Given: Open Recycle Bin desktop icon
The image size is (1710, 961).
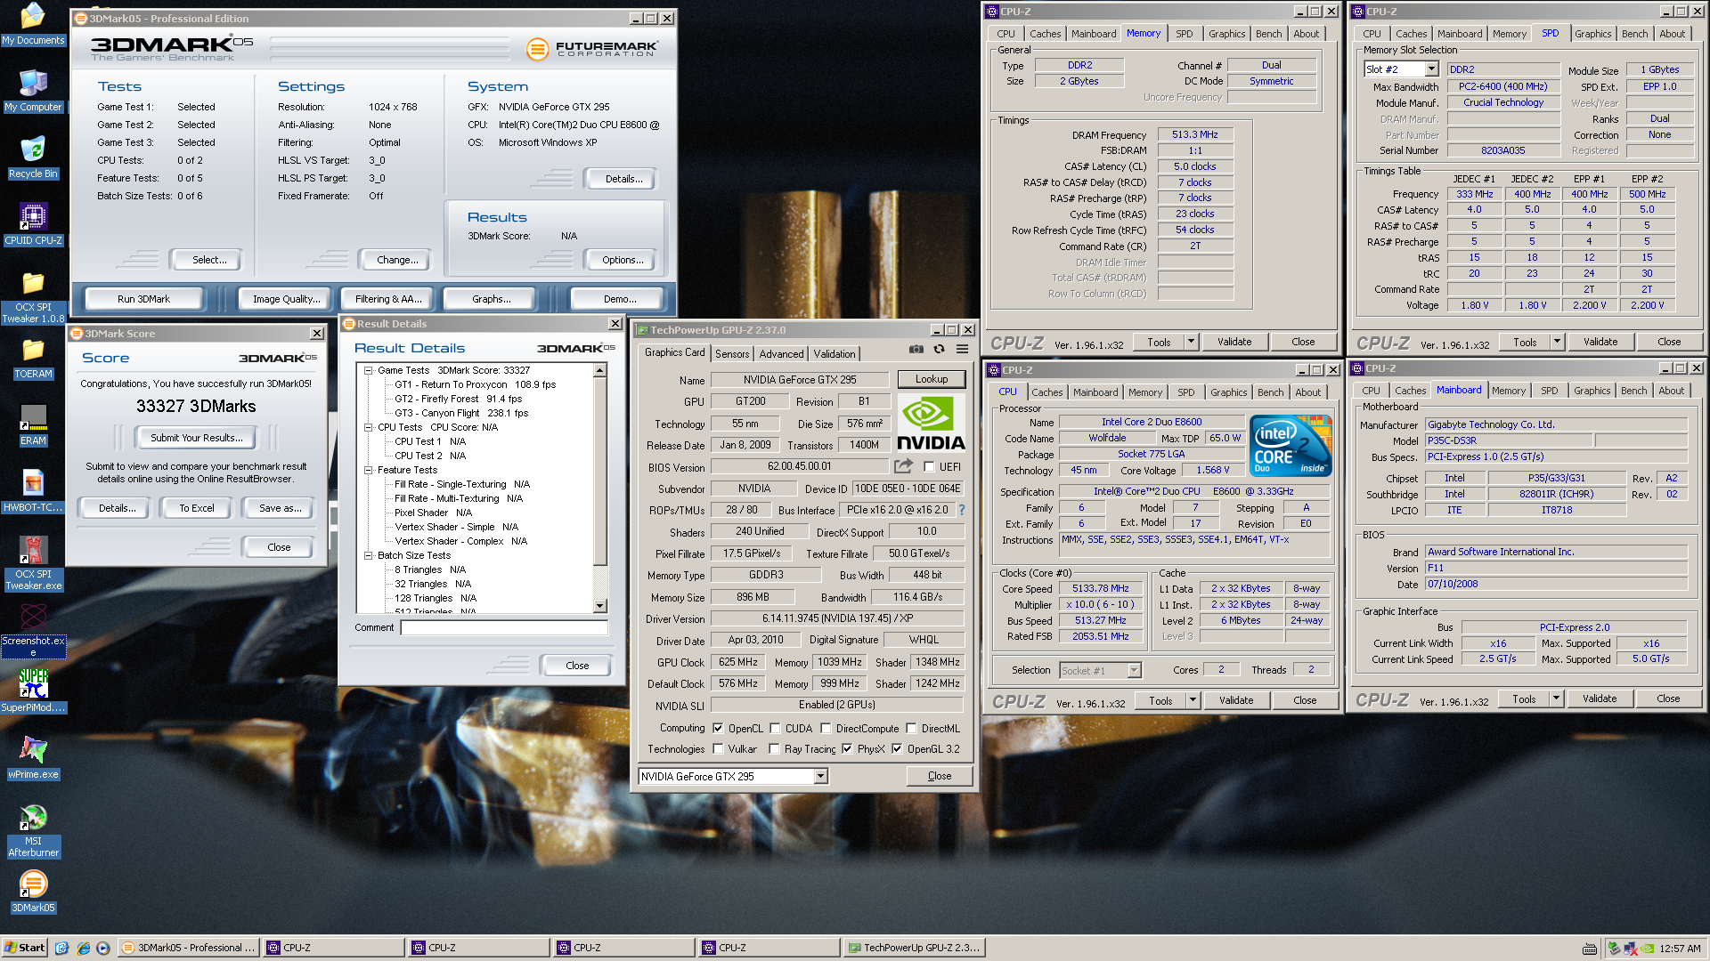Looking at the screenshot, I should coord(33,157).
